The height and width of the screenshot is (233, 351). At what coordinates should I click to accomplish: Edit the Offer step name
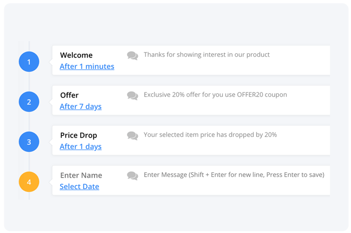point(69,95)
